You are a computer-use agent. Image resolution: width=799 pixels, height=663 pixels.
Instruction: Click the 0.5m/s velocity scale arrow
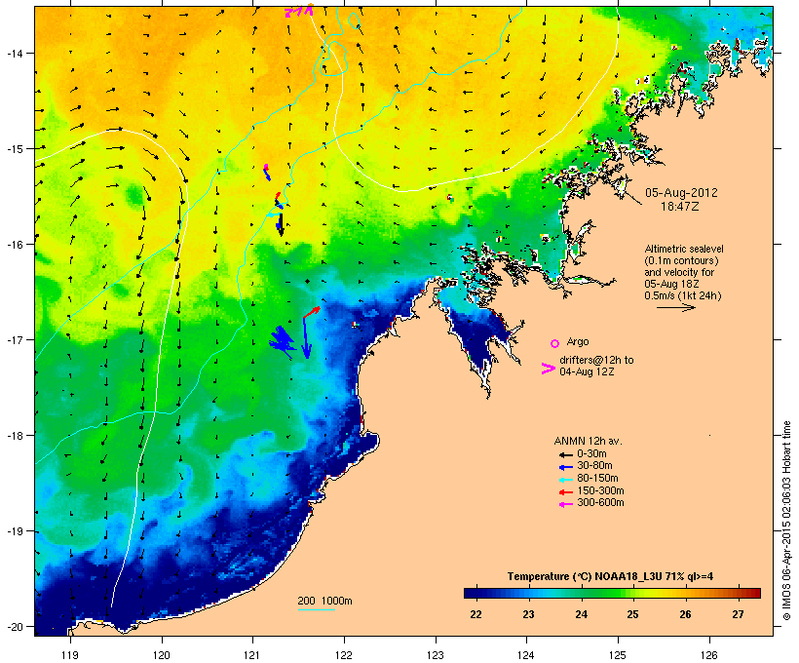click(675, 307)
